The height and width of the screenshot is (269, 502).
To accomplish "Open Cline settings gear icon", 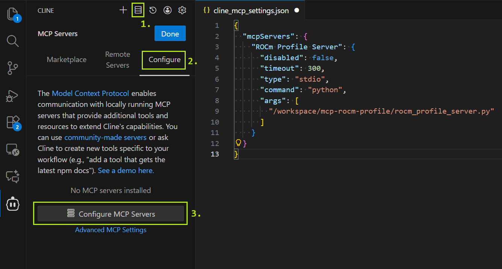I will [x=182, y=11].
